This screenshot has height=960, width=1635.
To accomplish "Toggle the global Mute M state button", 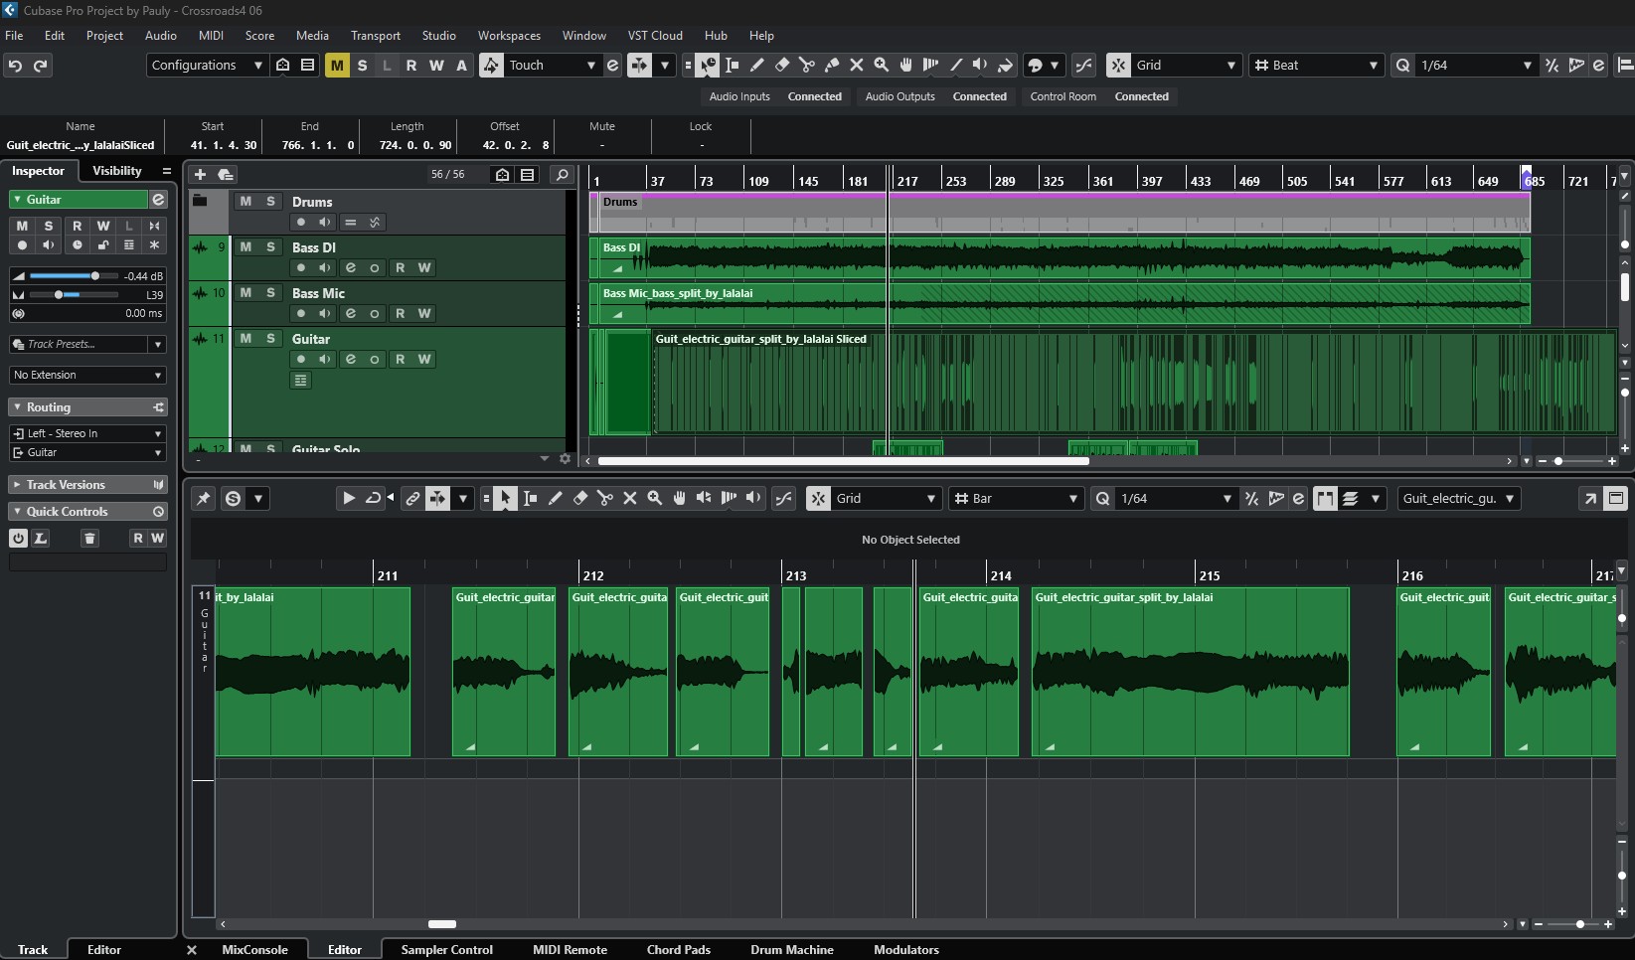I will click(x=337, y=65).
